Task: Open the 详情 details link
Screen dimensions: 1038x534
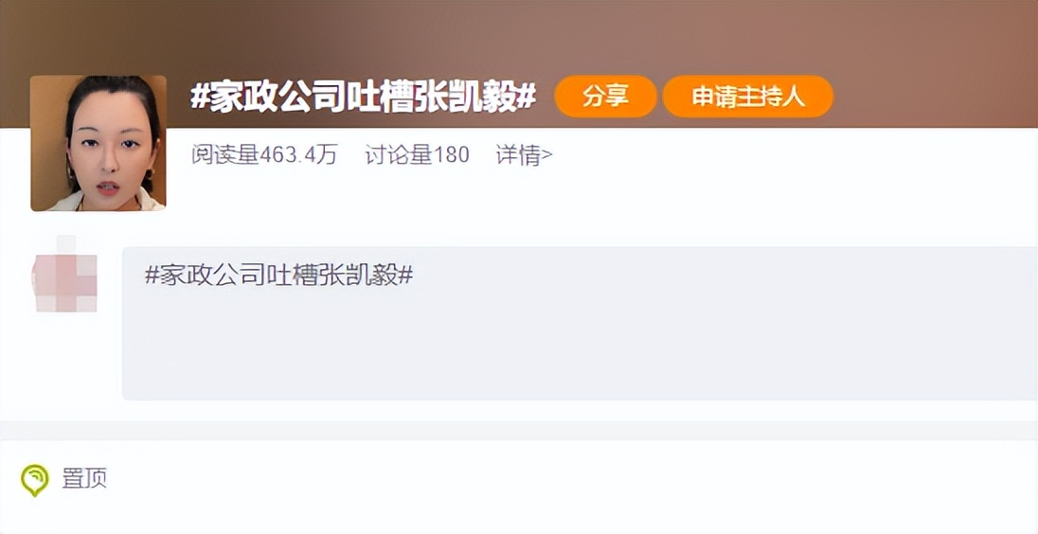Action: click(x=524, y=155)
